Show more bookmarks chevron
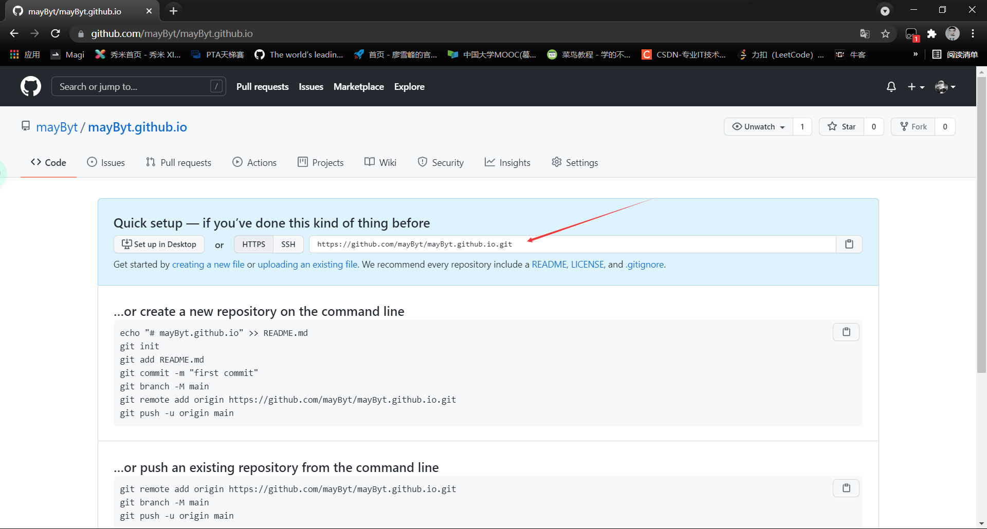Screen dimensions: 987x529 916,54
